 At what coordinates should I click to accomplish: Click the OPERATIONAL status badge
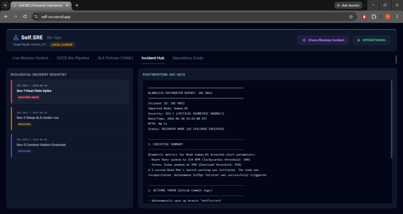(x=371, y=40)
